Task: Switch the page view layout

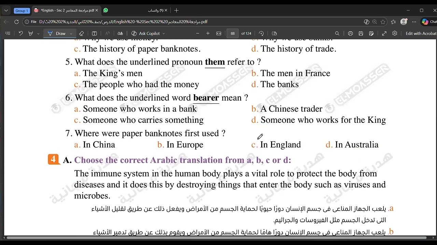Action: pos(274,33)
